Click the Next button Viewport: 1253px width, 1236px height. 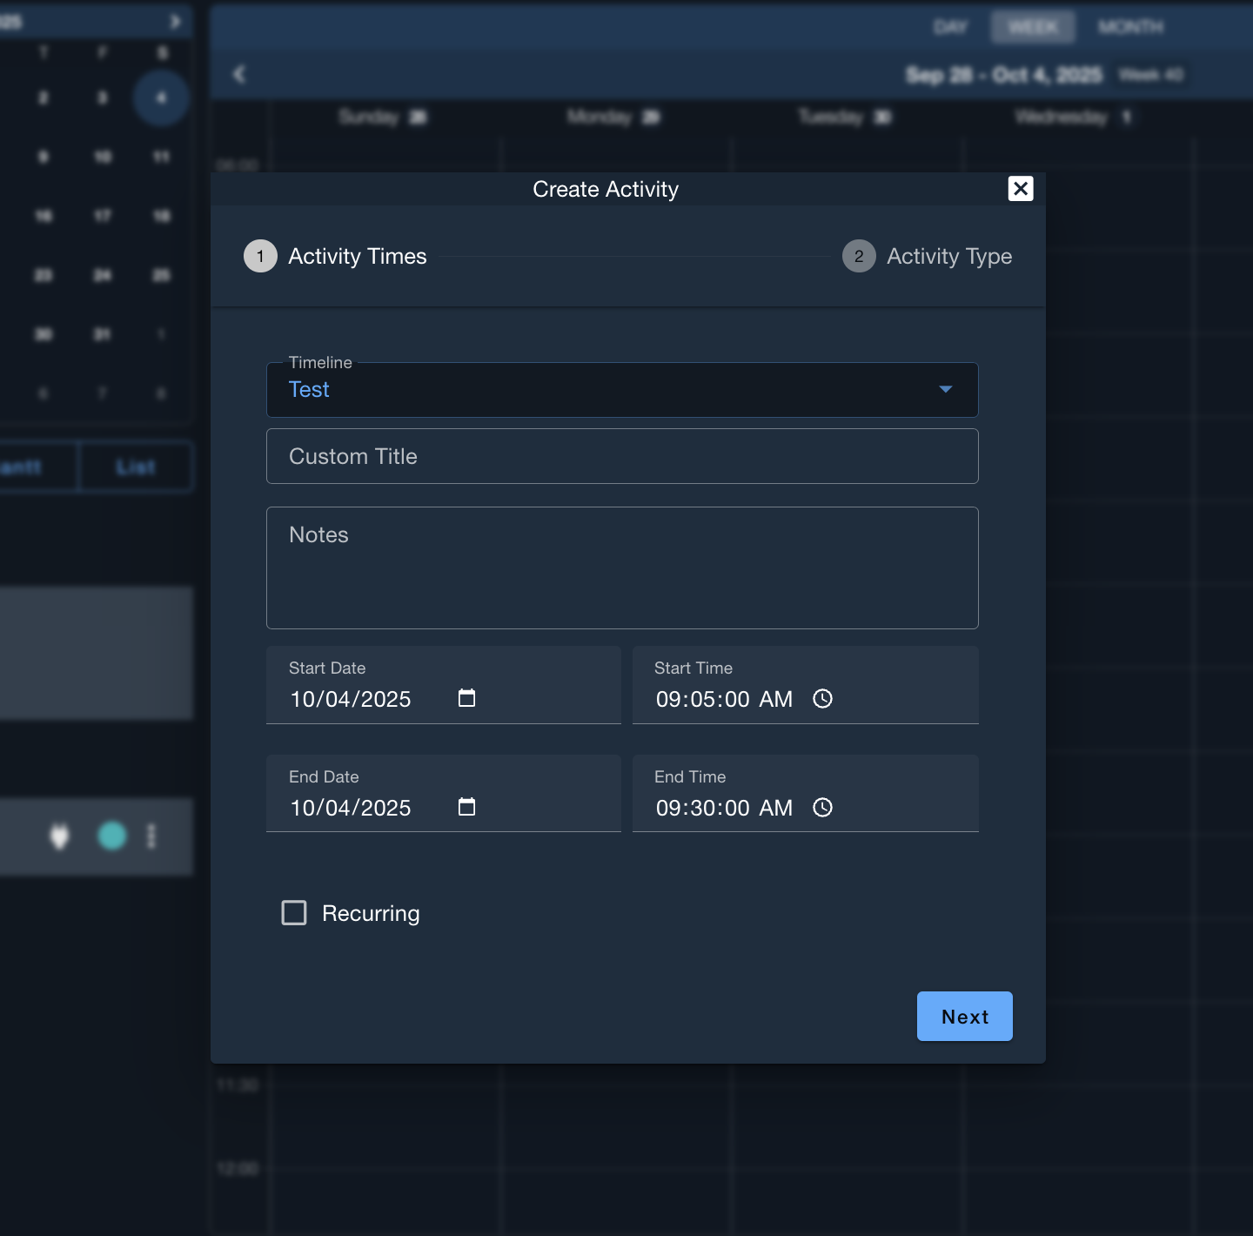pos(964,1016)
